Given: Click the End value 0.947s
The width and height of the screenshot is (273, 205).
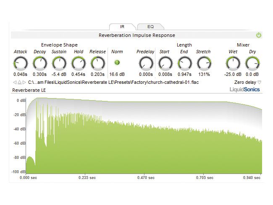Looking at the screenshot, I should [x=184, y=74].
